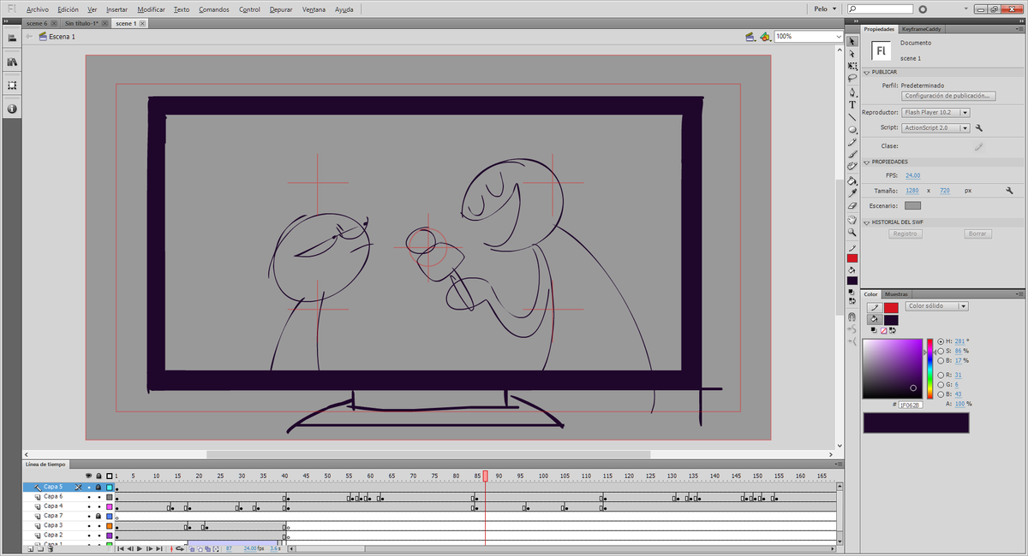1028x556 pixels.
Task: Select the Text tool
Action: (x=852, y=104)
